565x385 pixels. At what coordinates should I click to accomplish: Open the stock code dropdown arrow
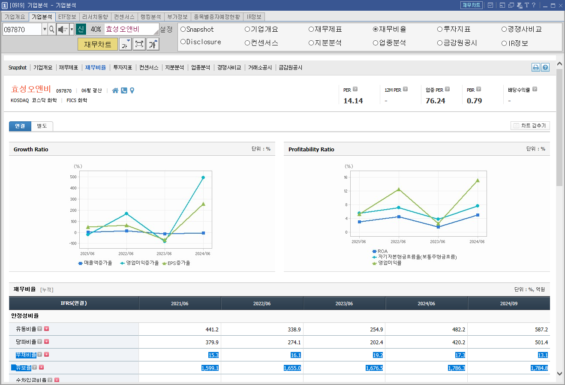(45, 30)
